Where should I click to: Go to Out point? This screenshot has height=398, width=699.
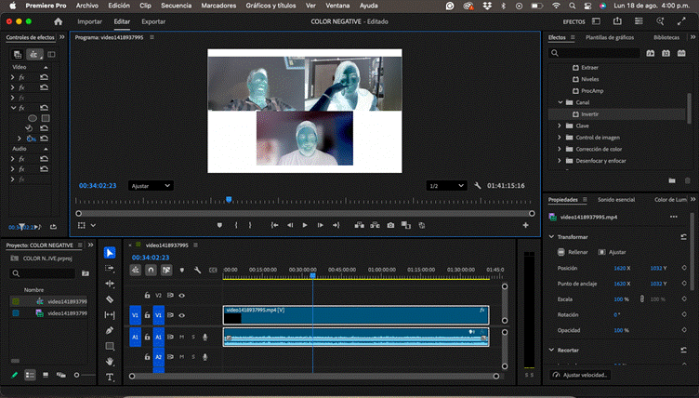pos(336,225)
